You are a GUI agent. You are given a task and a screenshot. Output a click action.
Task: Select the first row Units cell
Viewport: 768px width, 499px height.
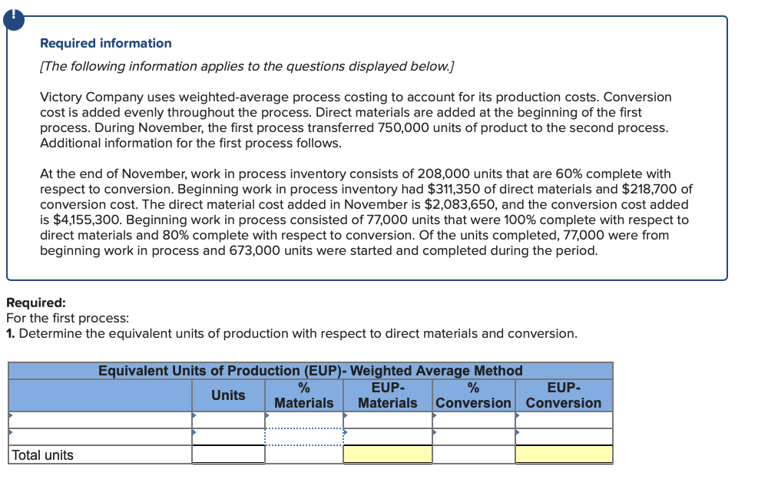[228, 420]
